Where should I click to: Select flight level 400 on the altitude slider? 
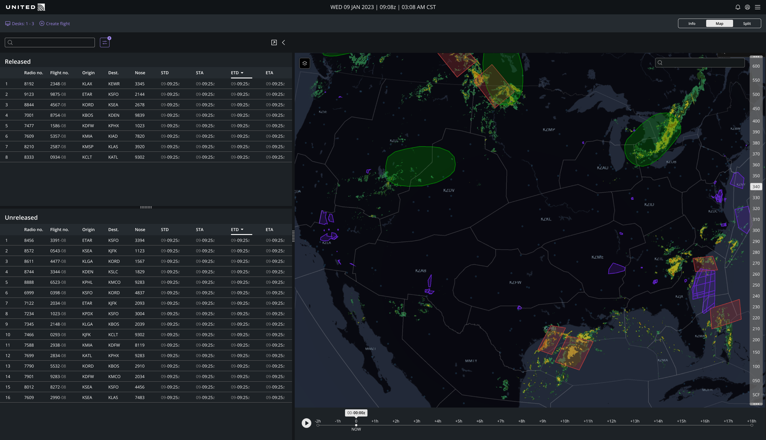coord(756,121)
